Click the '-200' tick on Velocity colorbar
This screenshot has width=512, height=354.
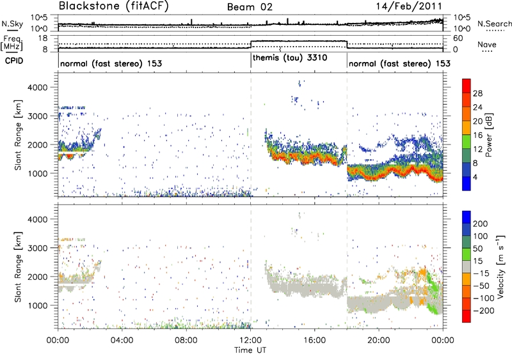[x=484, y=311]
